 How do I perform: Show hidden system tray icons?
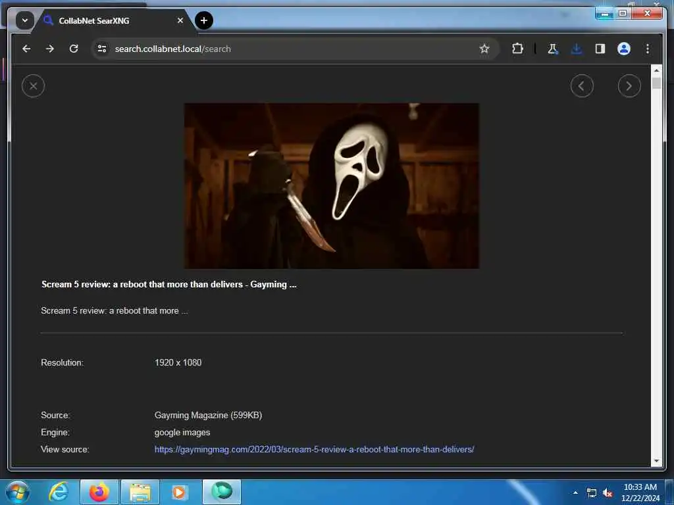click(575, 493)
